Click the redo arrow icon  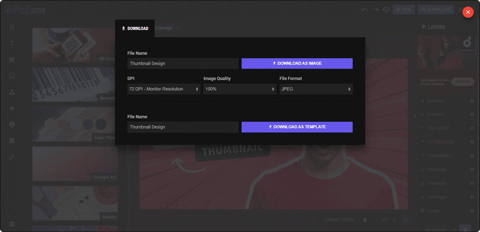click(x=375, y=10)
